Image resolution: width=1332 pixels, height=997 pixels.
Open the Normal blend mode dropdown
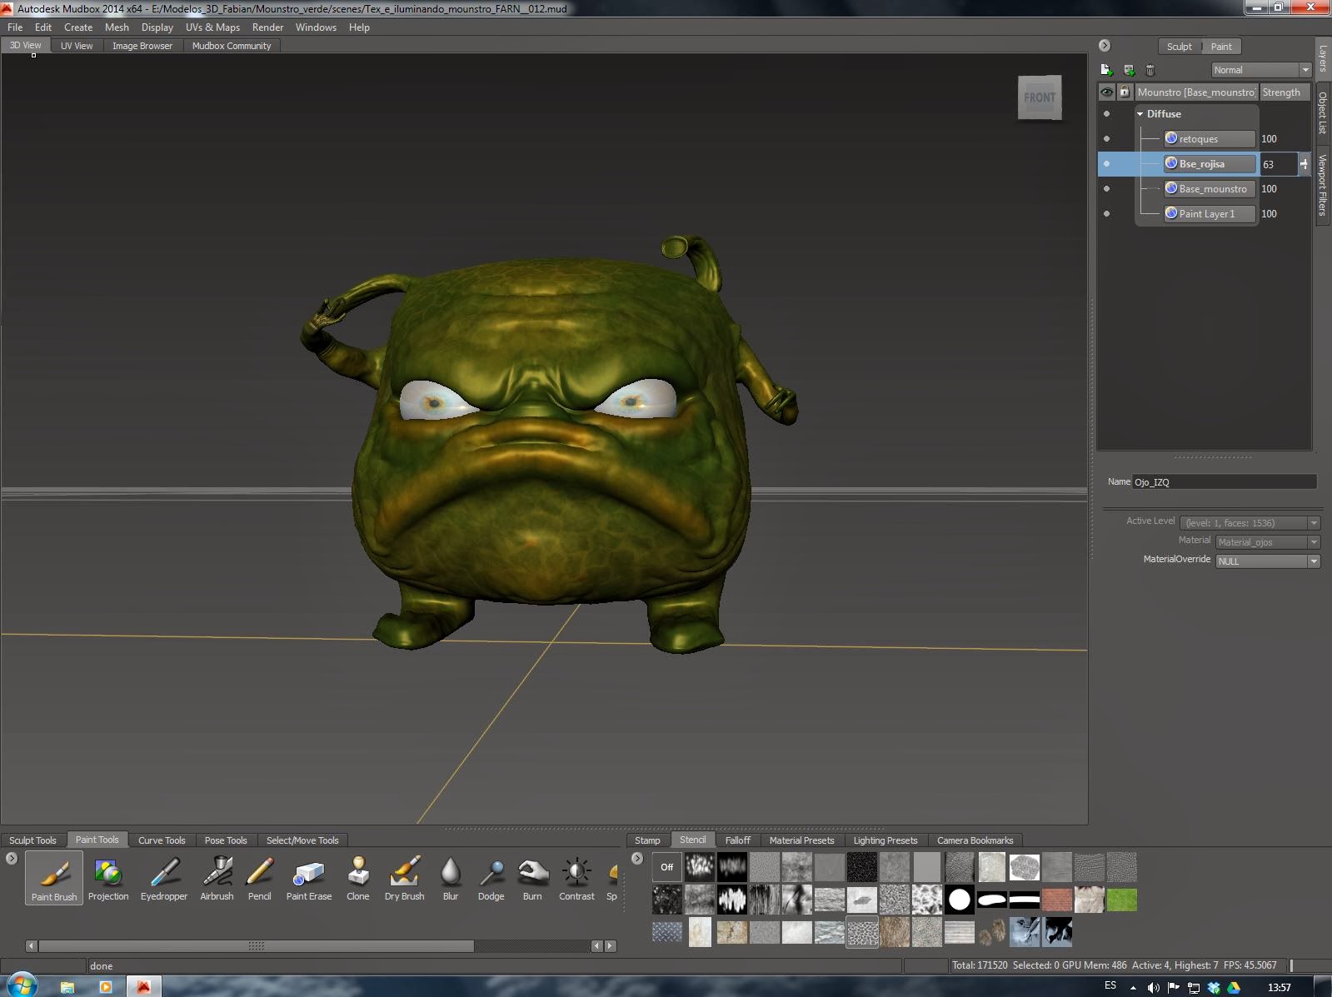[1261, 70]
